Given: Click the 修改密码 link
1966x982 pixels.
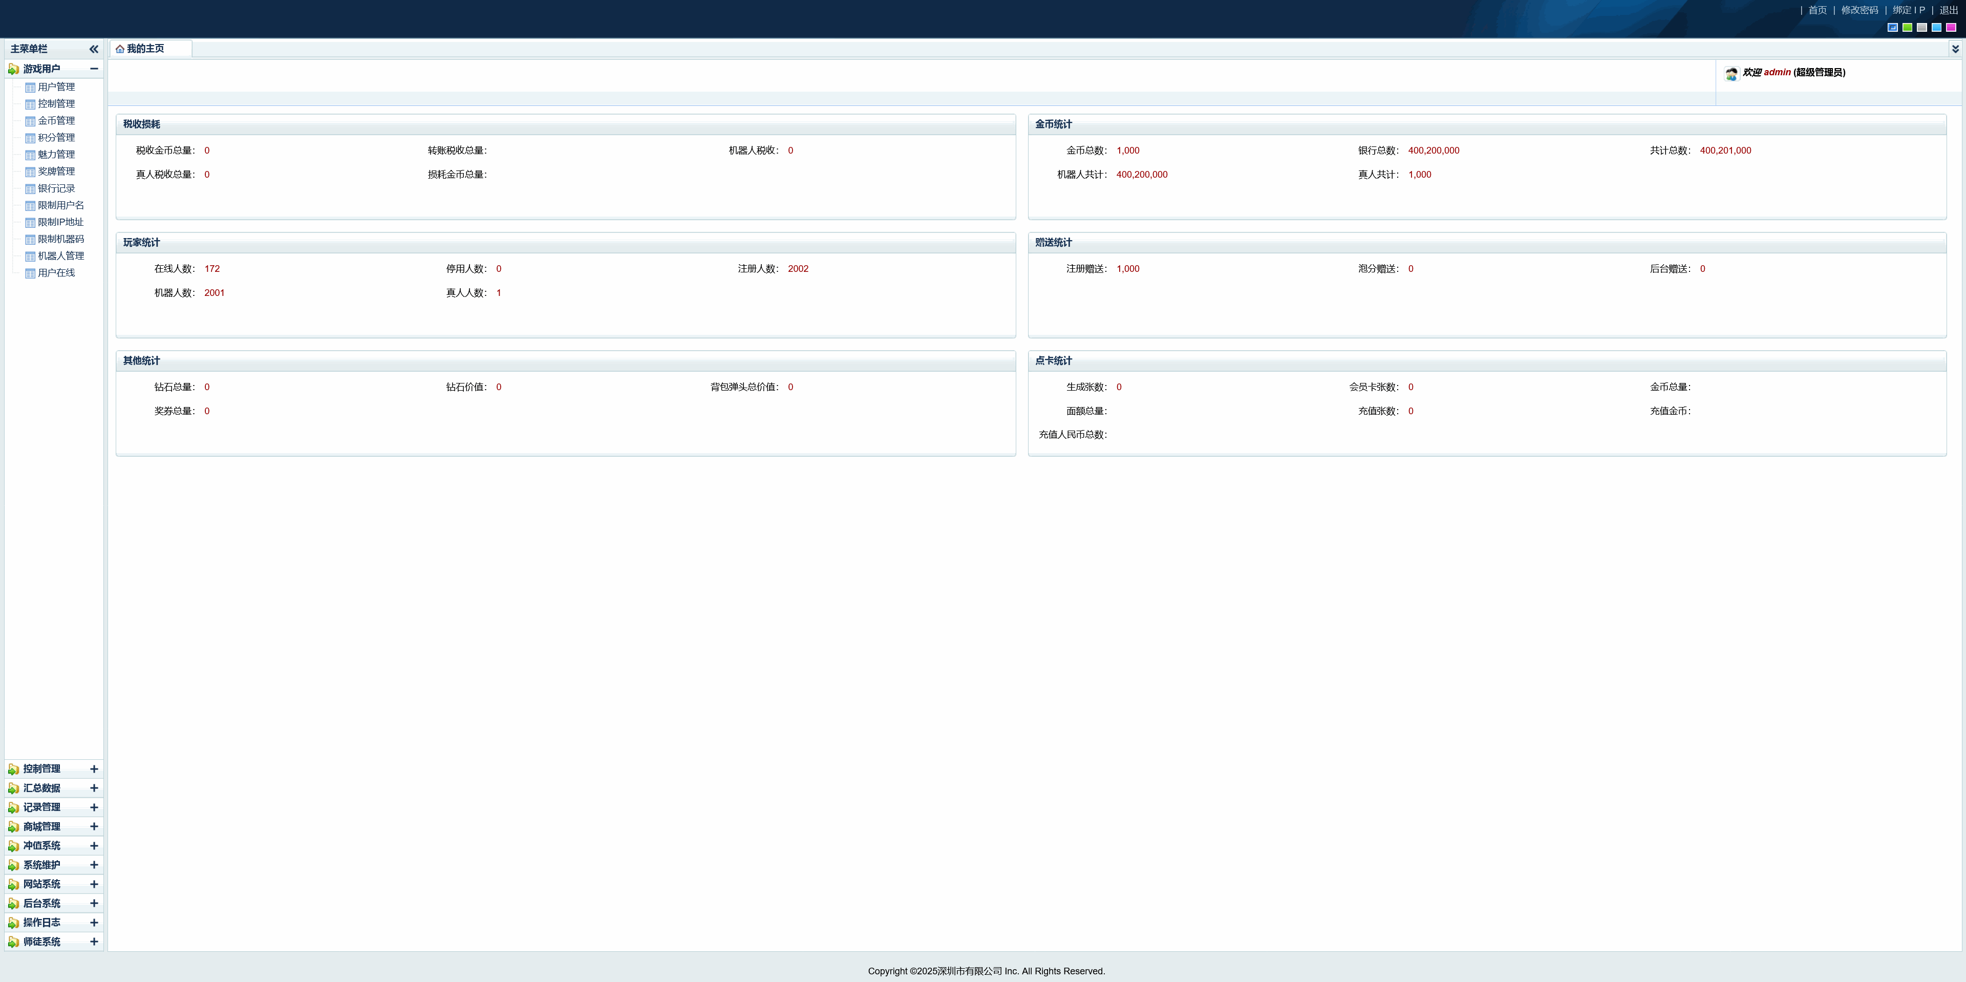Looking at the screenshot, I should click(1859, 10).
